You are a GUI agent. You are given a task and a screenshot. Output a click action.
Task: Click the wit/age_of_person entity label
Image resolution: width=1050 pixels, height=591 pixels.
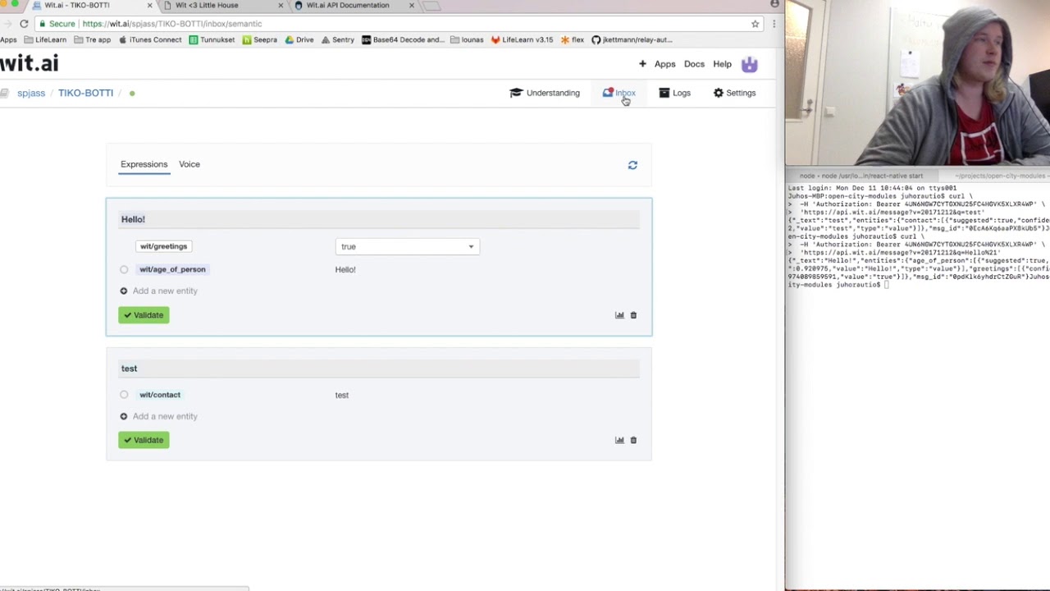point(172,269)
